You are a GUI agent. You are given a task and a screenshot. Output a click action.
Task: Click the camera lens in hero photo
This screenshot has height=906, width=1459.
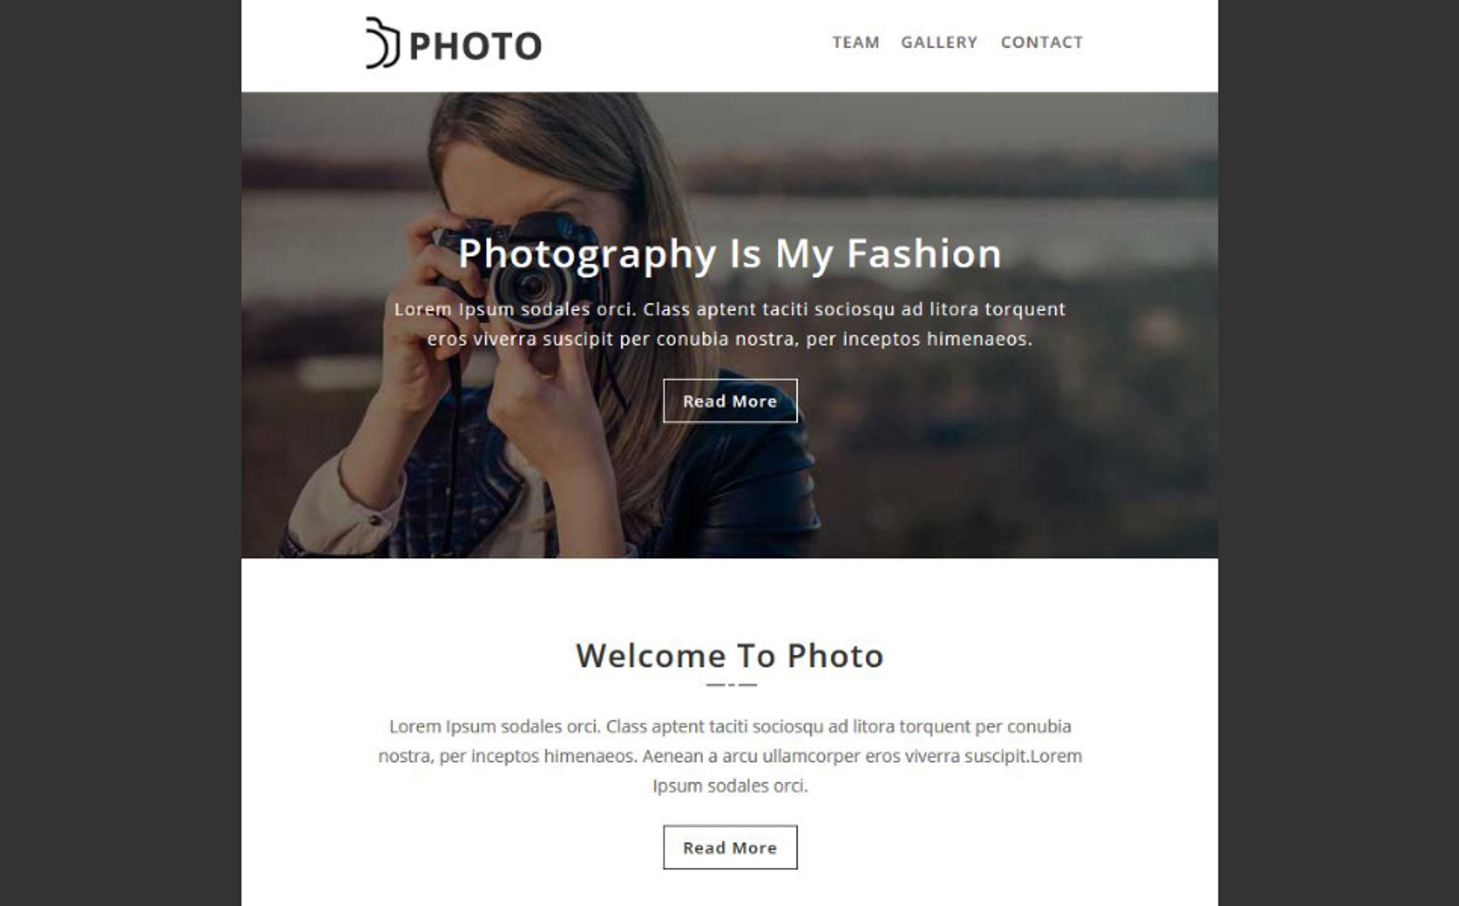532,286
